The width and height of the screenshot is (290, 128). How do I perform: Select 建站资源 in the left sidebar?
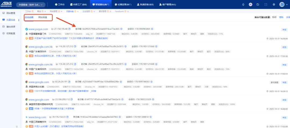point(11,27)
